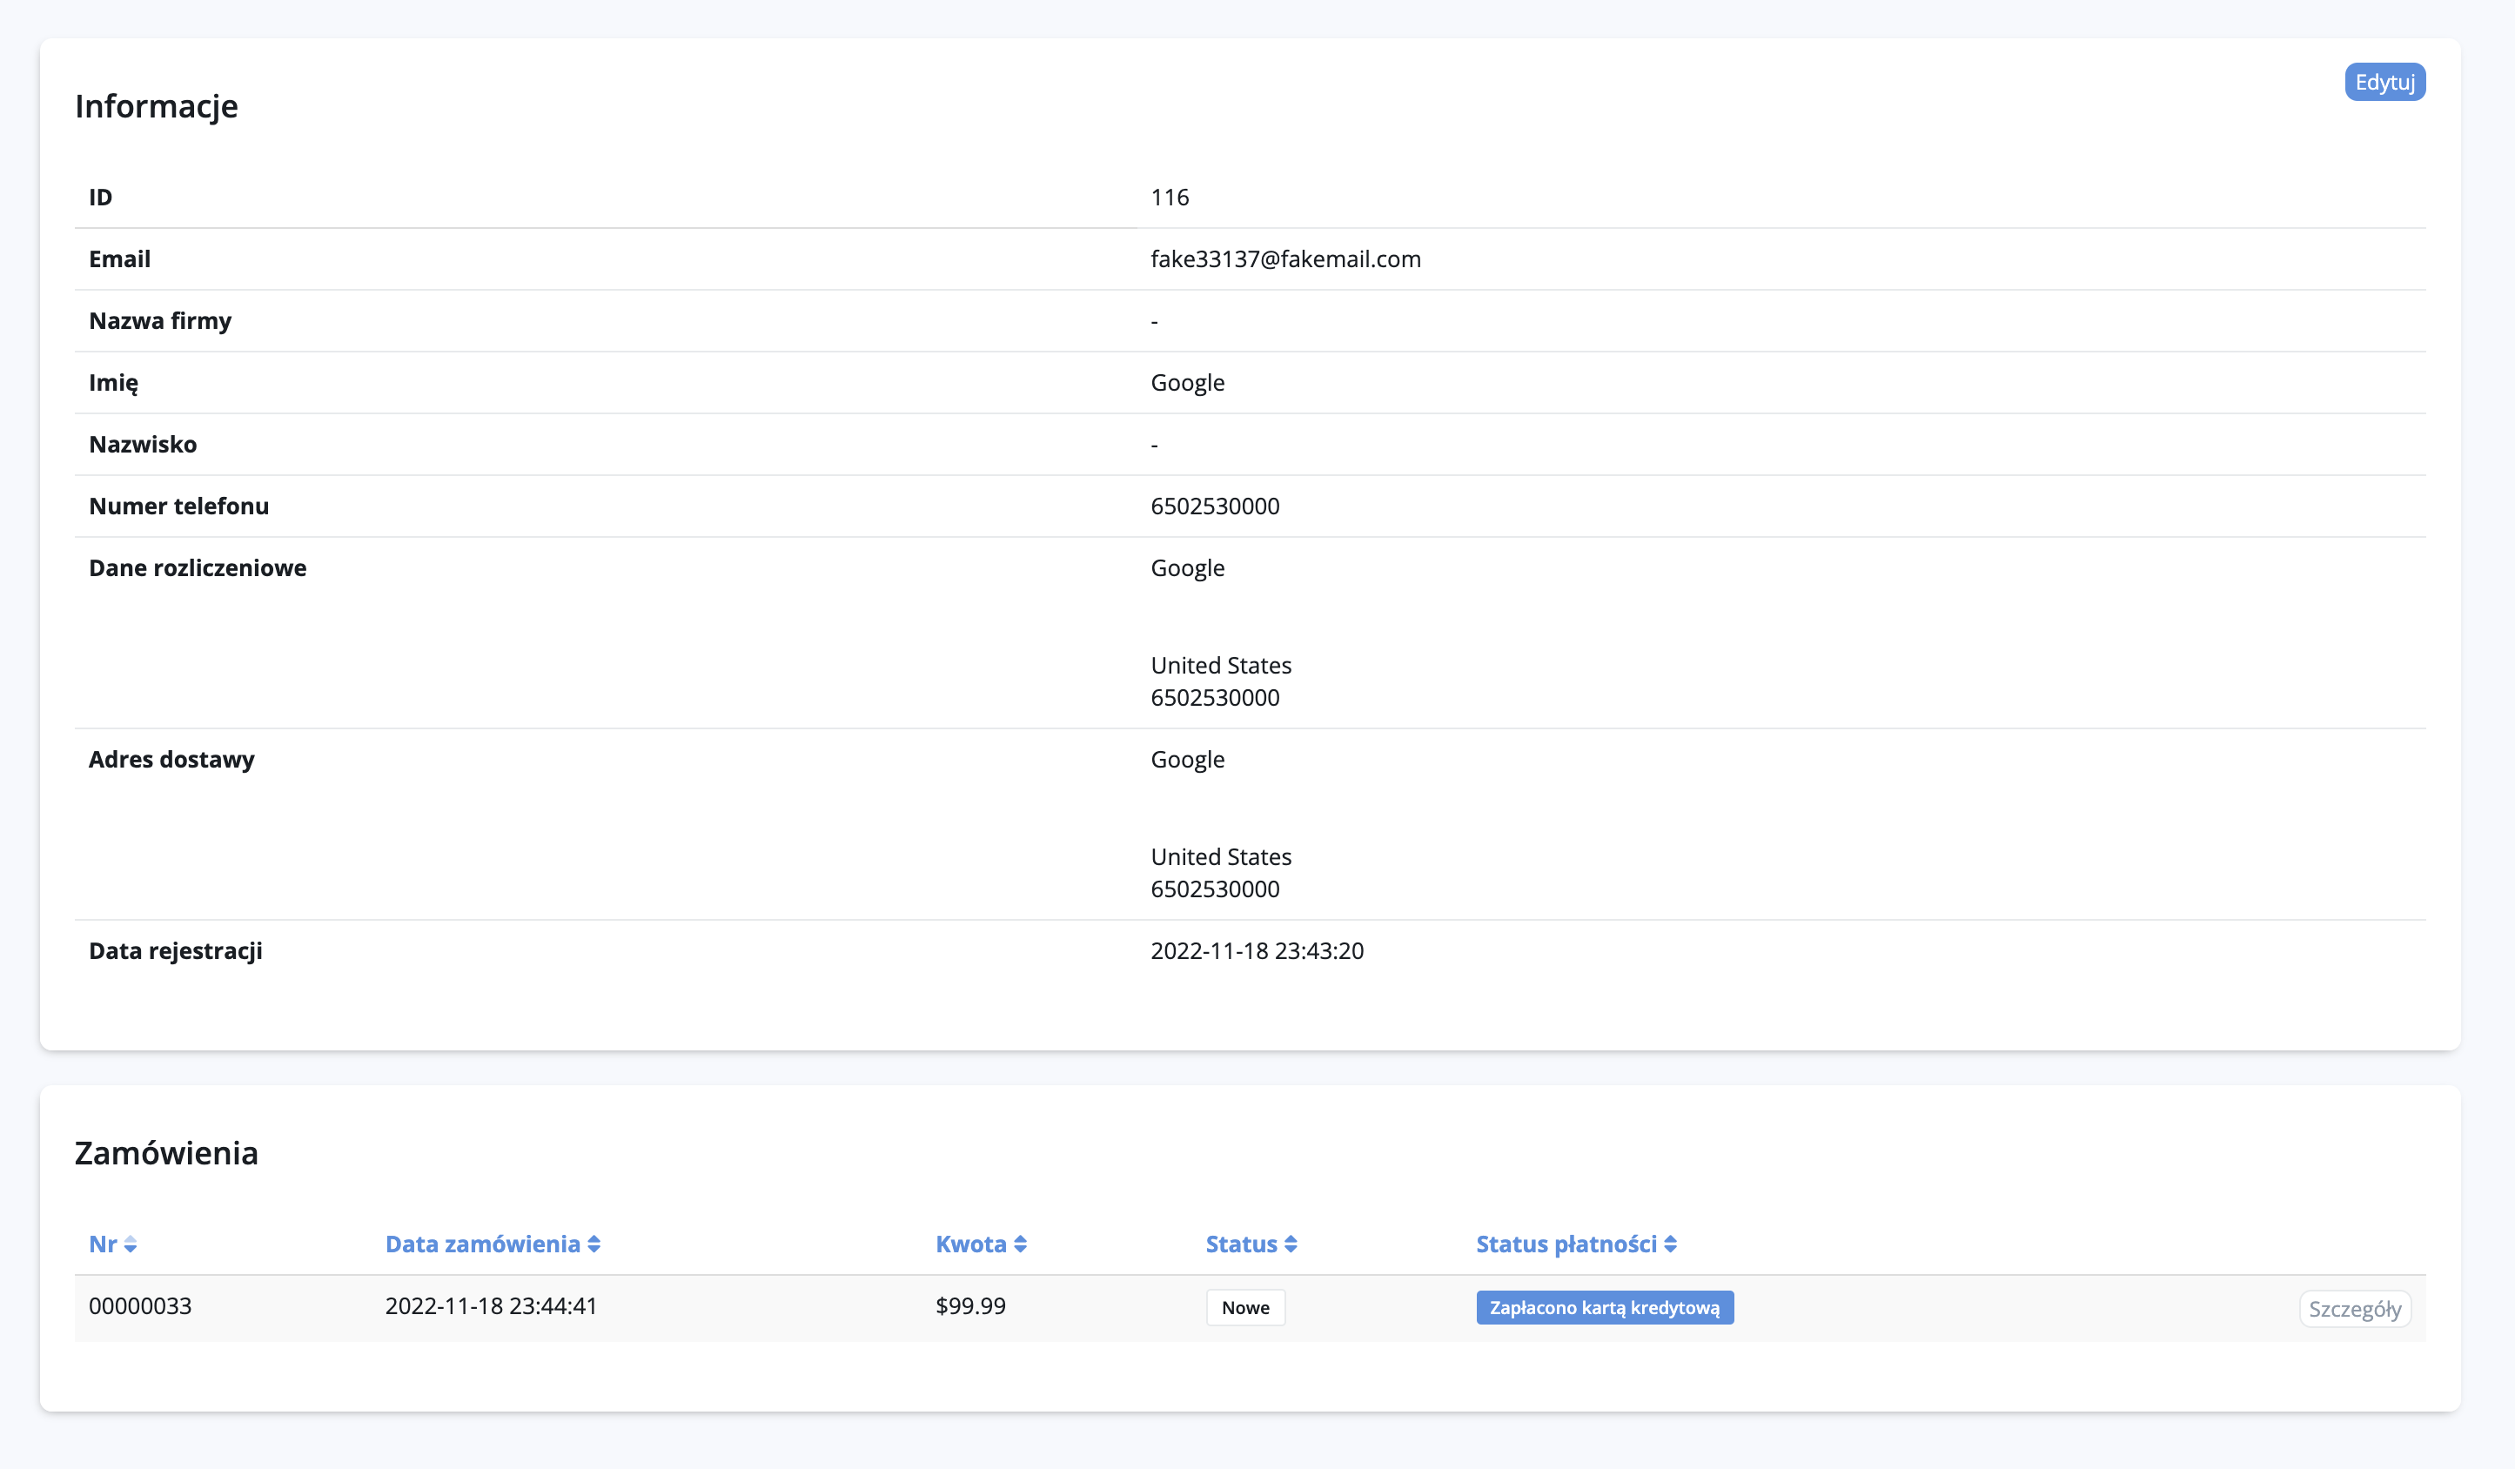The height and width of the screenshot is (1469, 2515).
Task: Click the Zamówienia section heading
Action: 167,1154
